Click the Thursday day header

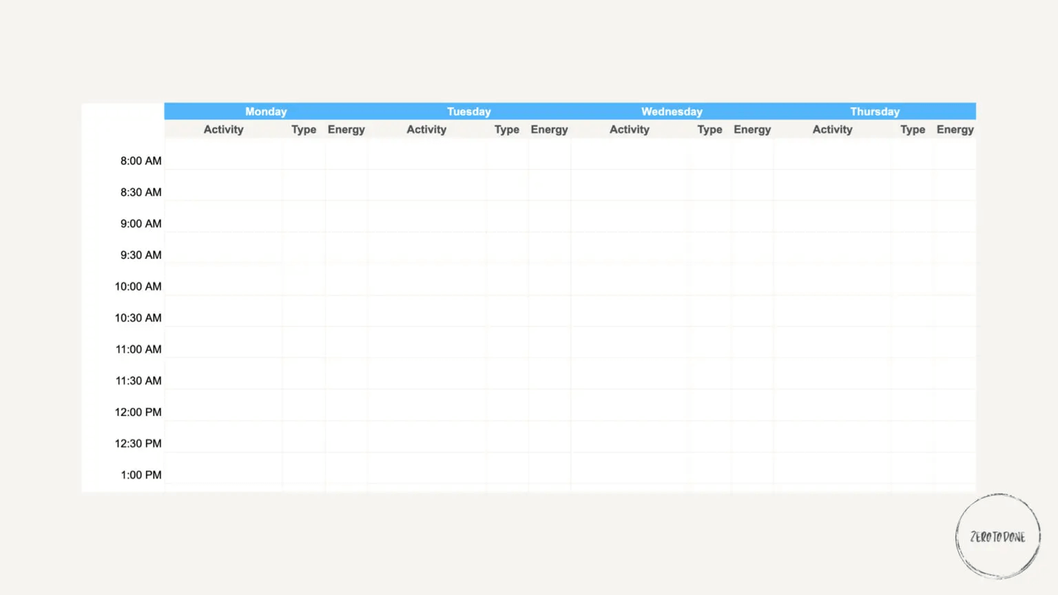[874, 112]
